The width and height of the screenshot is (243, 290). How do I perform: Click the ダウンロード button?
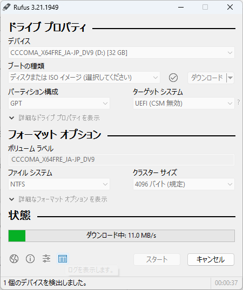click(207, 78)
